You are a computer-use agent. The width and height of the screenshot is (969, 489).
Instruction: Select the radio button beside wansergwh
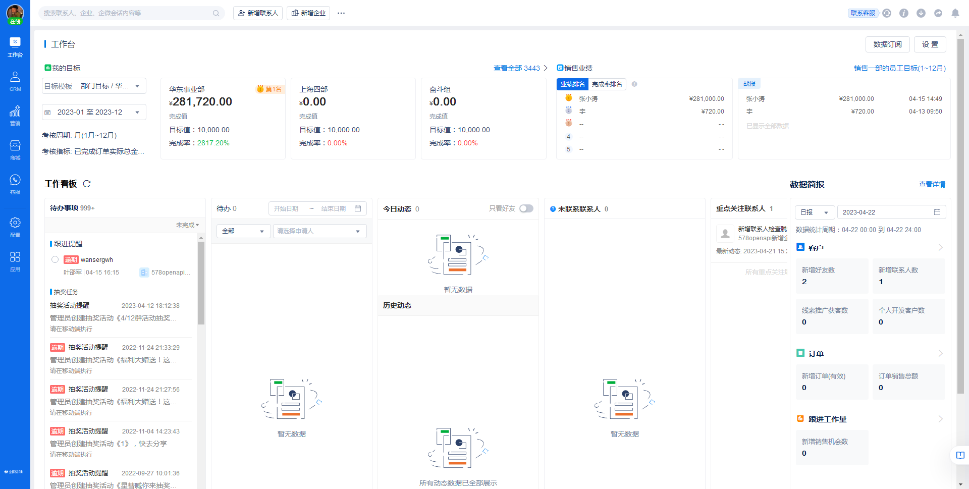pyautogui.click(x=55, y=259)
